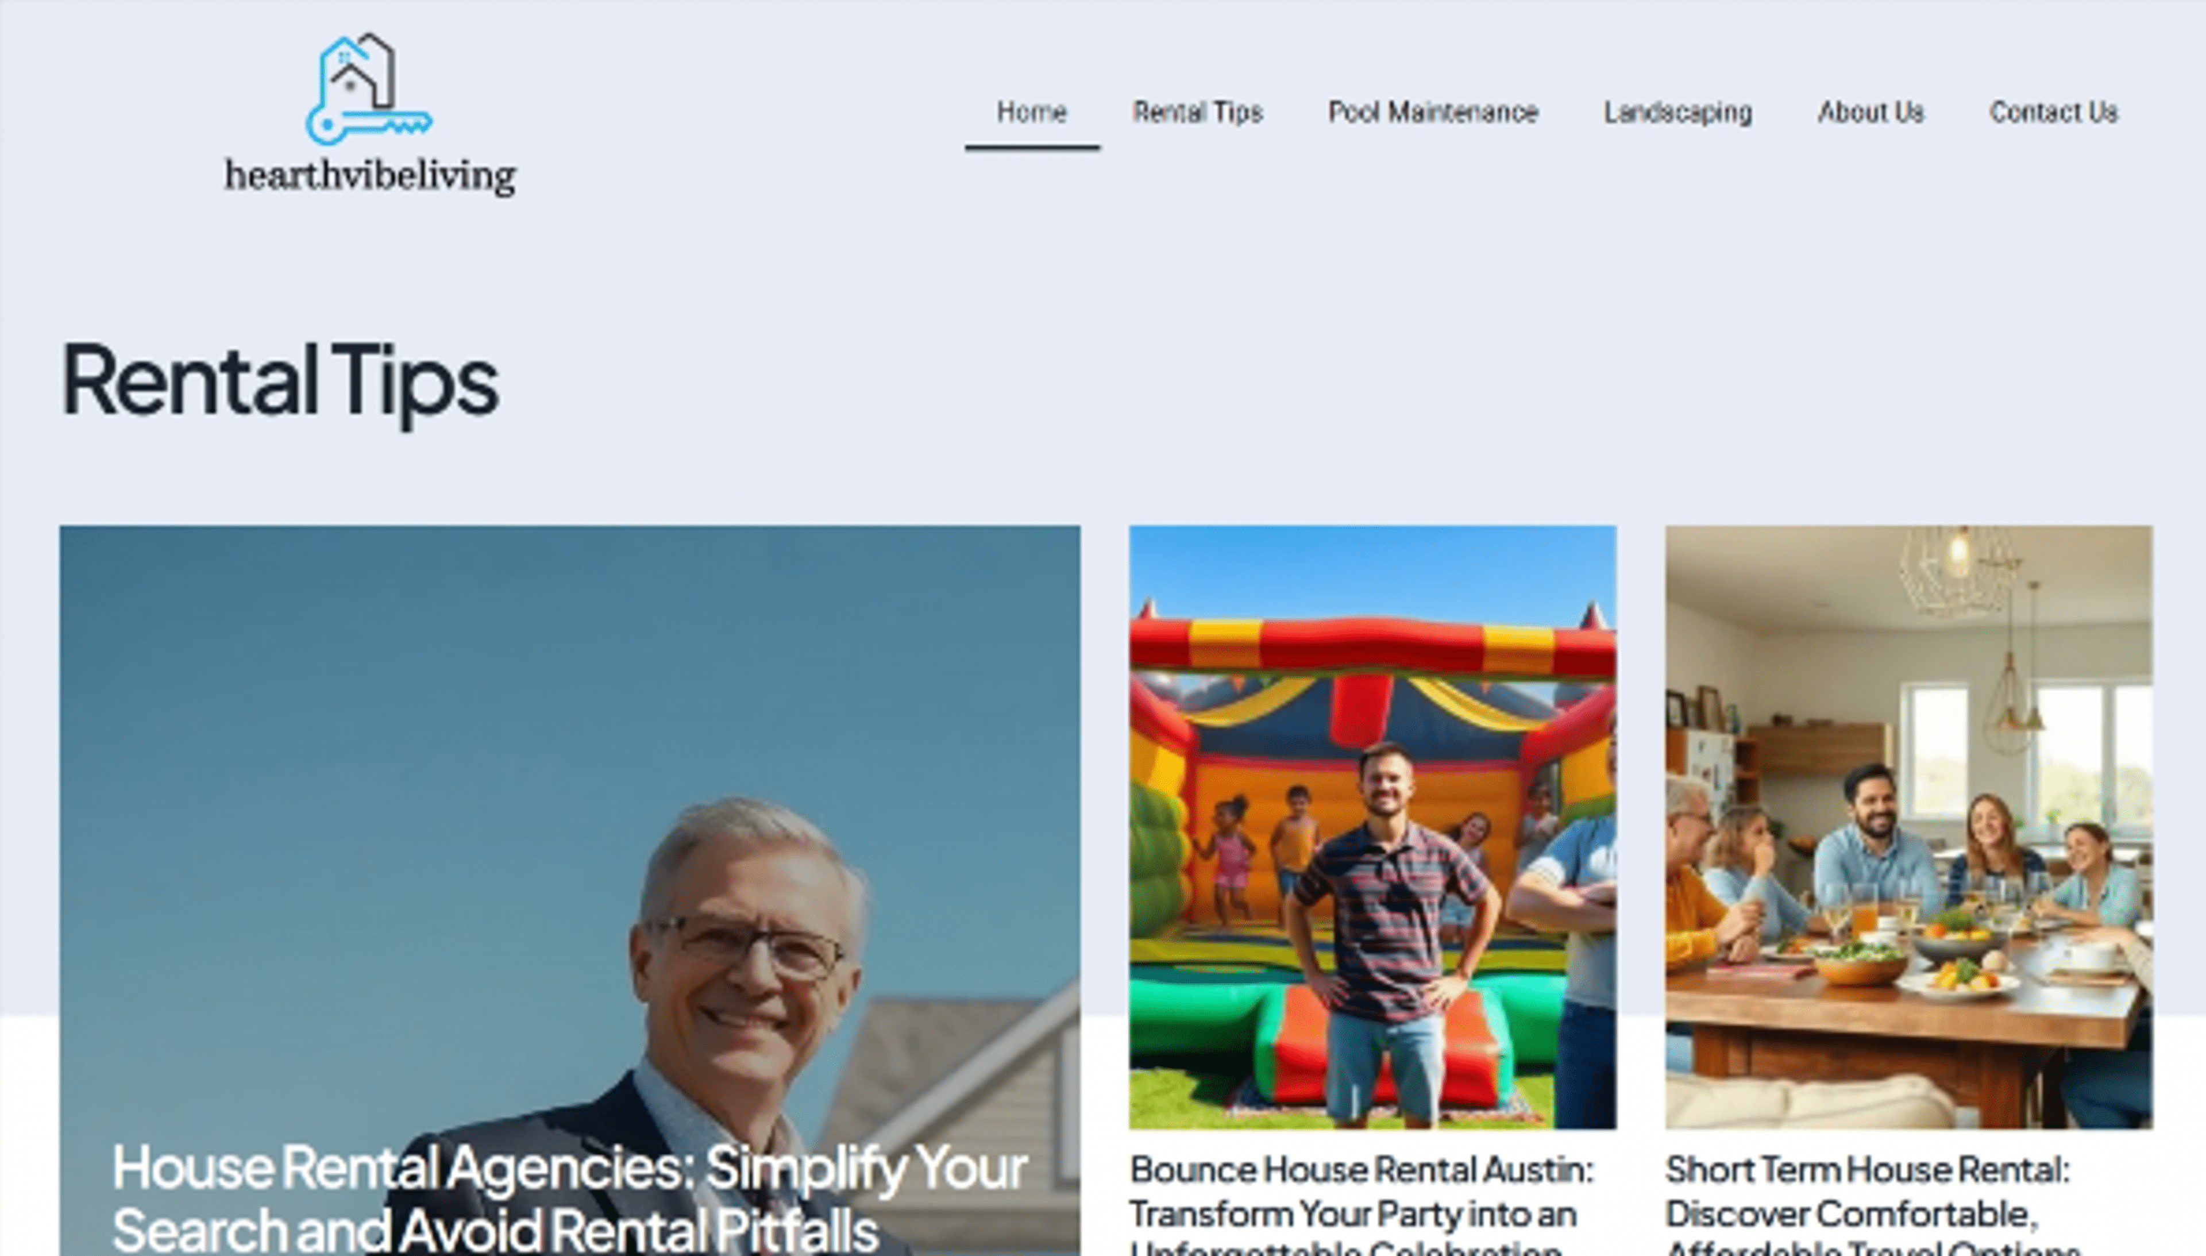Open the Contact Us navigation link
Viewport: 2206px width, 1256px height.
(2053, 112)
